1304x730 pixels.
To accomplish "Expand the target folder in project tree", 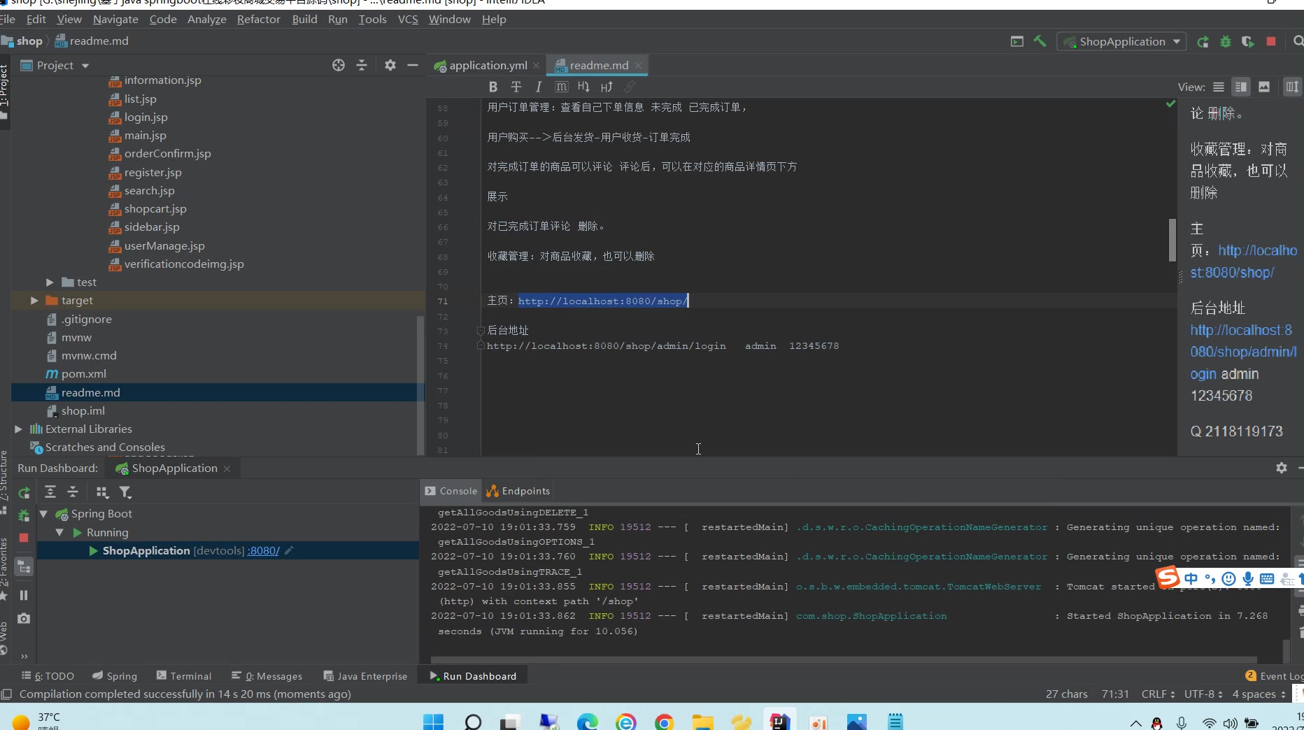I will coord(34,301).
